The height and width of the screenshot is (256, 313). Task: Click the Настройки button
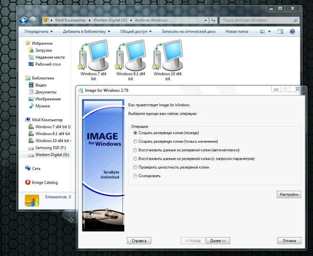point(289,194)
